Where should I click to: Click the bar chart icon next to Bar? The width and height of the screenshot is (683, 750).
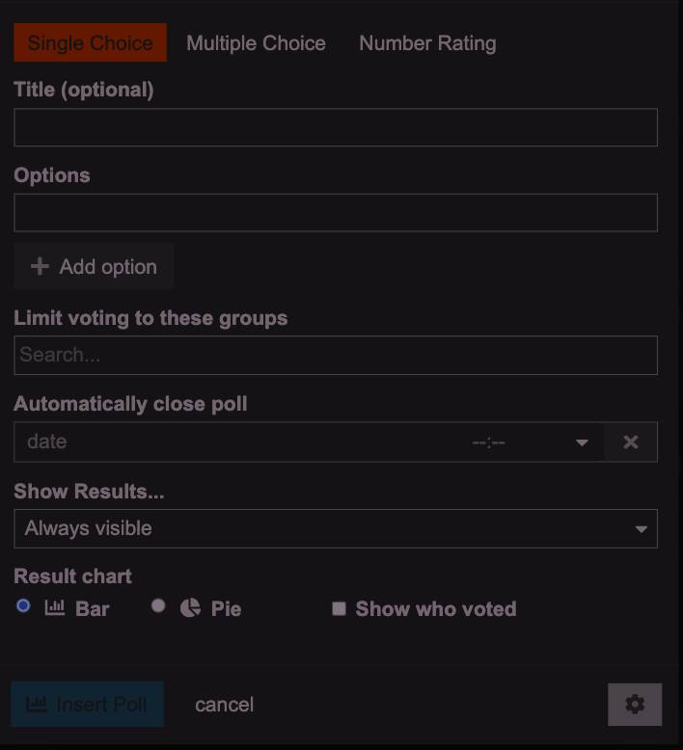point(55,608)
